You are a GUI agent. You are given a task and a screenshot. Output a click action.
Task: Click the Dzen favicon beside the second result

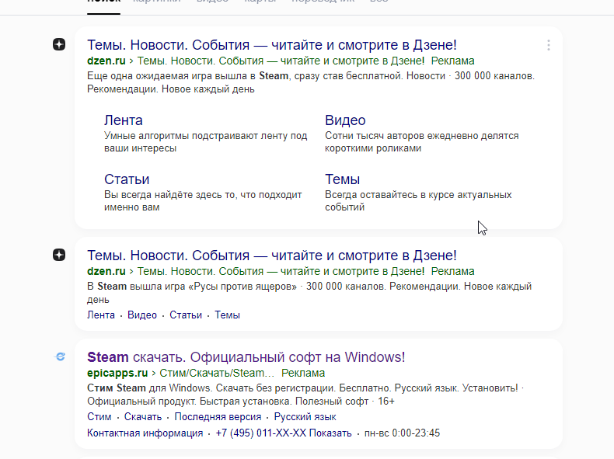click(59, 255)
